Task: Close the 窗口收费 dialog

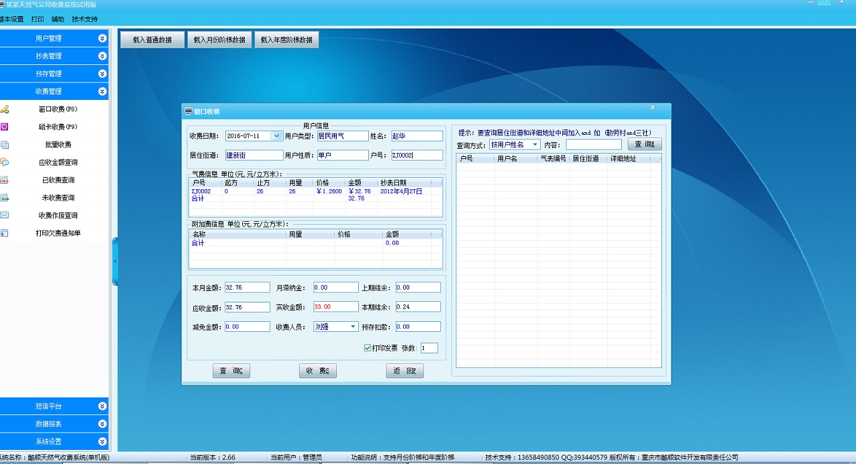Action: 653,107
